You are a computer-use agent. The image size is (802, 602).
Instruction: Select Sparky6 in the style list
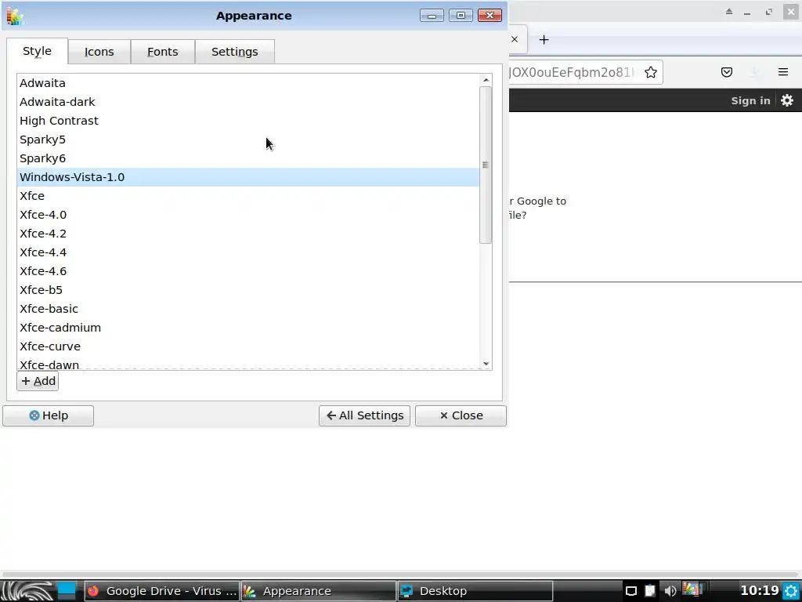pyautogui.click(x=248, y=158)
